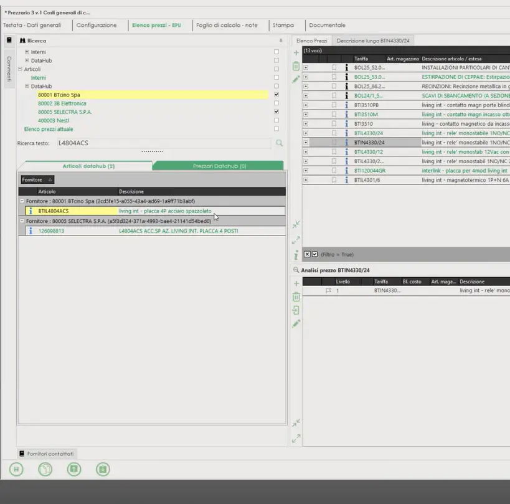Click the magnifier icon beside Ricerca testo
This screenshot has height=504, width=510.
pos(280,143)
